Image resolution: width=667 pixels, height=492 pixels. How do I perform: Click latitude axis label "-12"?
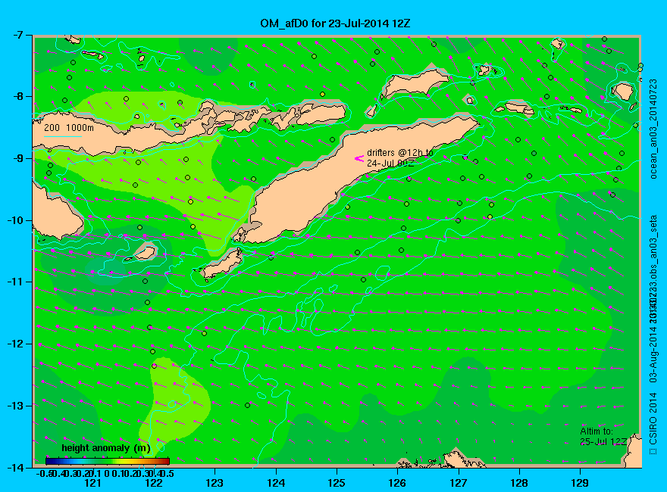point(14,344)
